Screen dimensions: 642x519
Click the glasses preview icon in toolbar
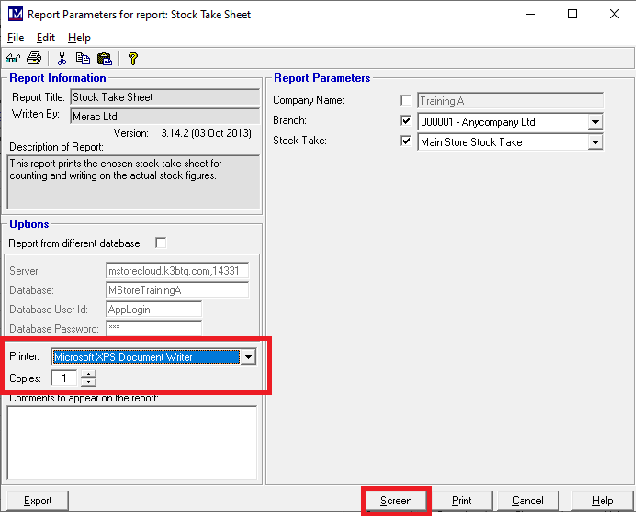(13, 59)
